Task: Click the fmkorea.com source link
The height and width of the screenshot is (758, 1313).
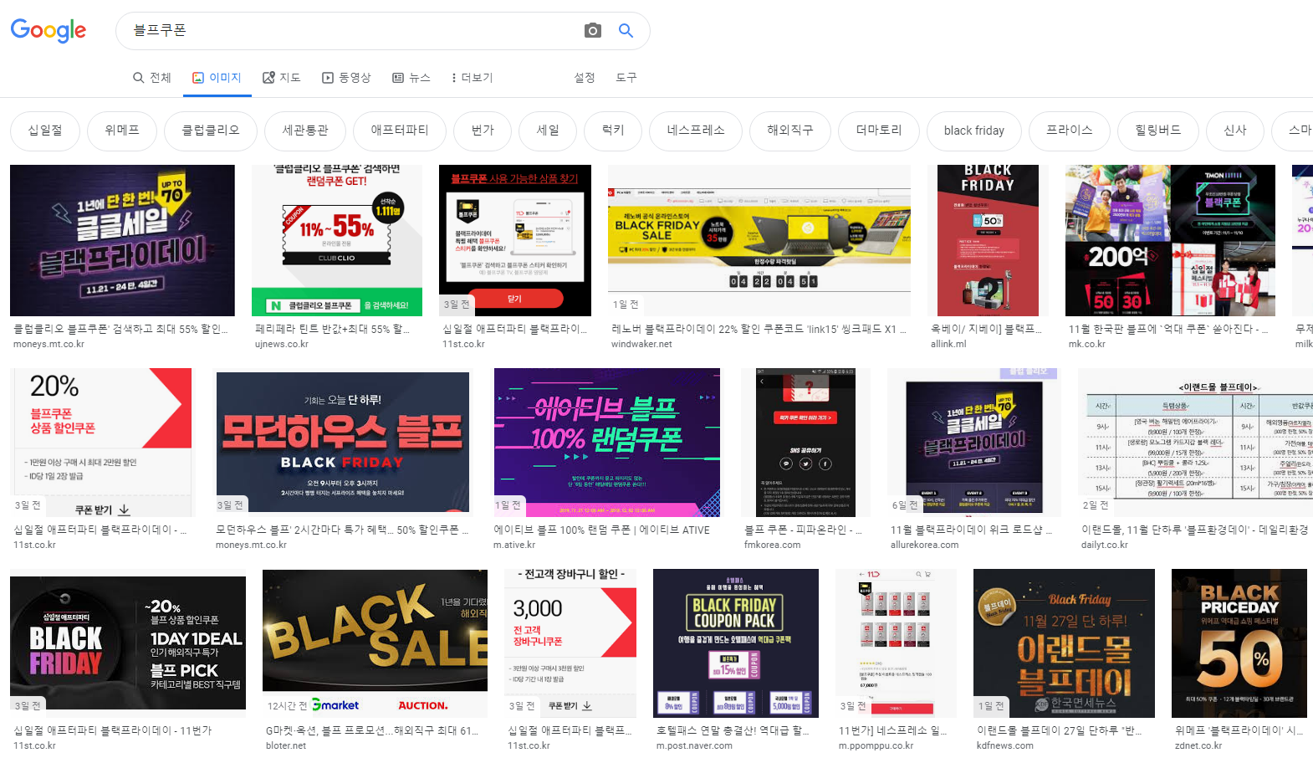Action: pos(772,545)
